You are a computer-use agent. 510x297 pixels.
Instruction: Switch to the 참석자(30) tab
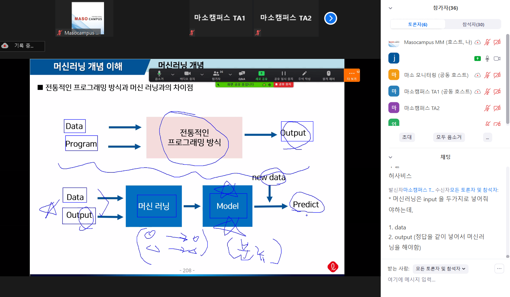473,24
